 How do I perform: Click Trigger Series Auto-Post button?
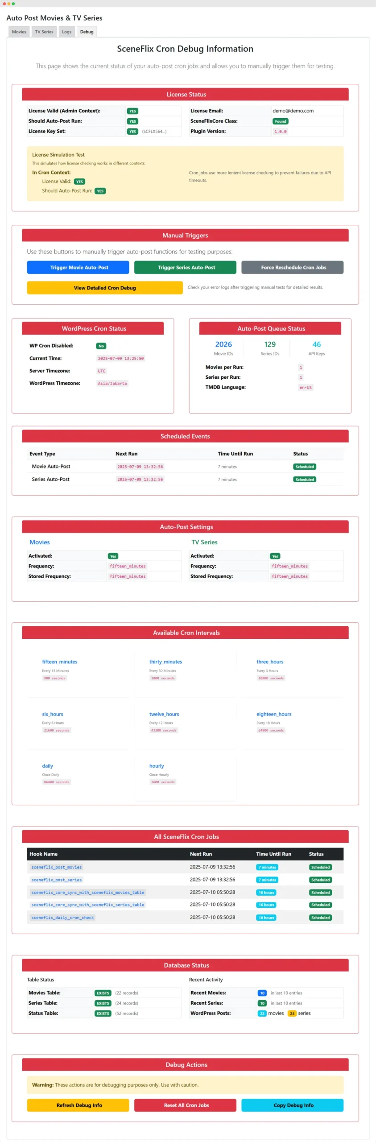tap(185, 267)
